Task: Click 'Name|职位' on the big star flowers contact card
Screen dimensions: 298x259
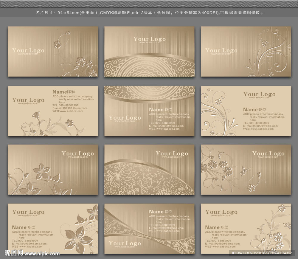Action: pos(23,227)
